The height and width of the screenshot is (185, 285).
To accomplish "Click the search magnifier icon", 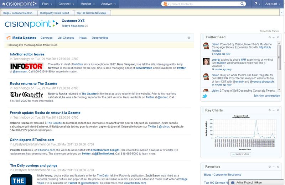I will [x=243, y=4].
